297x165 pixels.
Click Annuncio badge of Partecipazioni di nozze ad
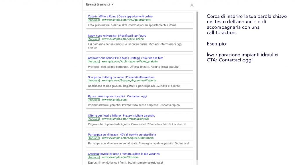pos(94,138)
